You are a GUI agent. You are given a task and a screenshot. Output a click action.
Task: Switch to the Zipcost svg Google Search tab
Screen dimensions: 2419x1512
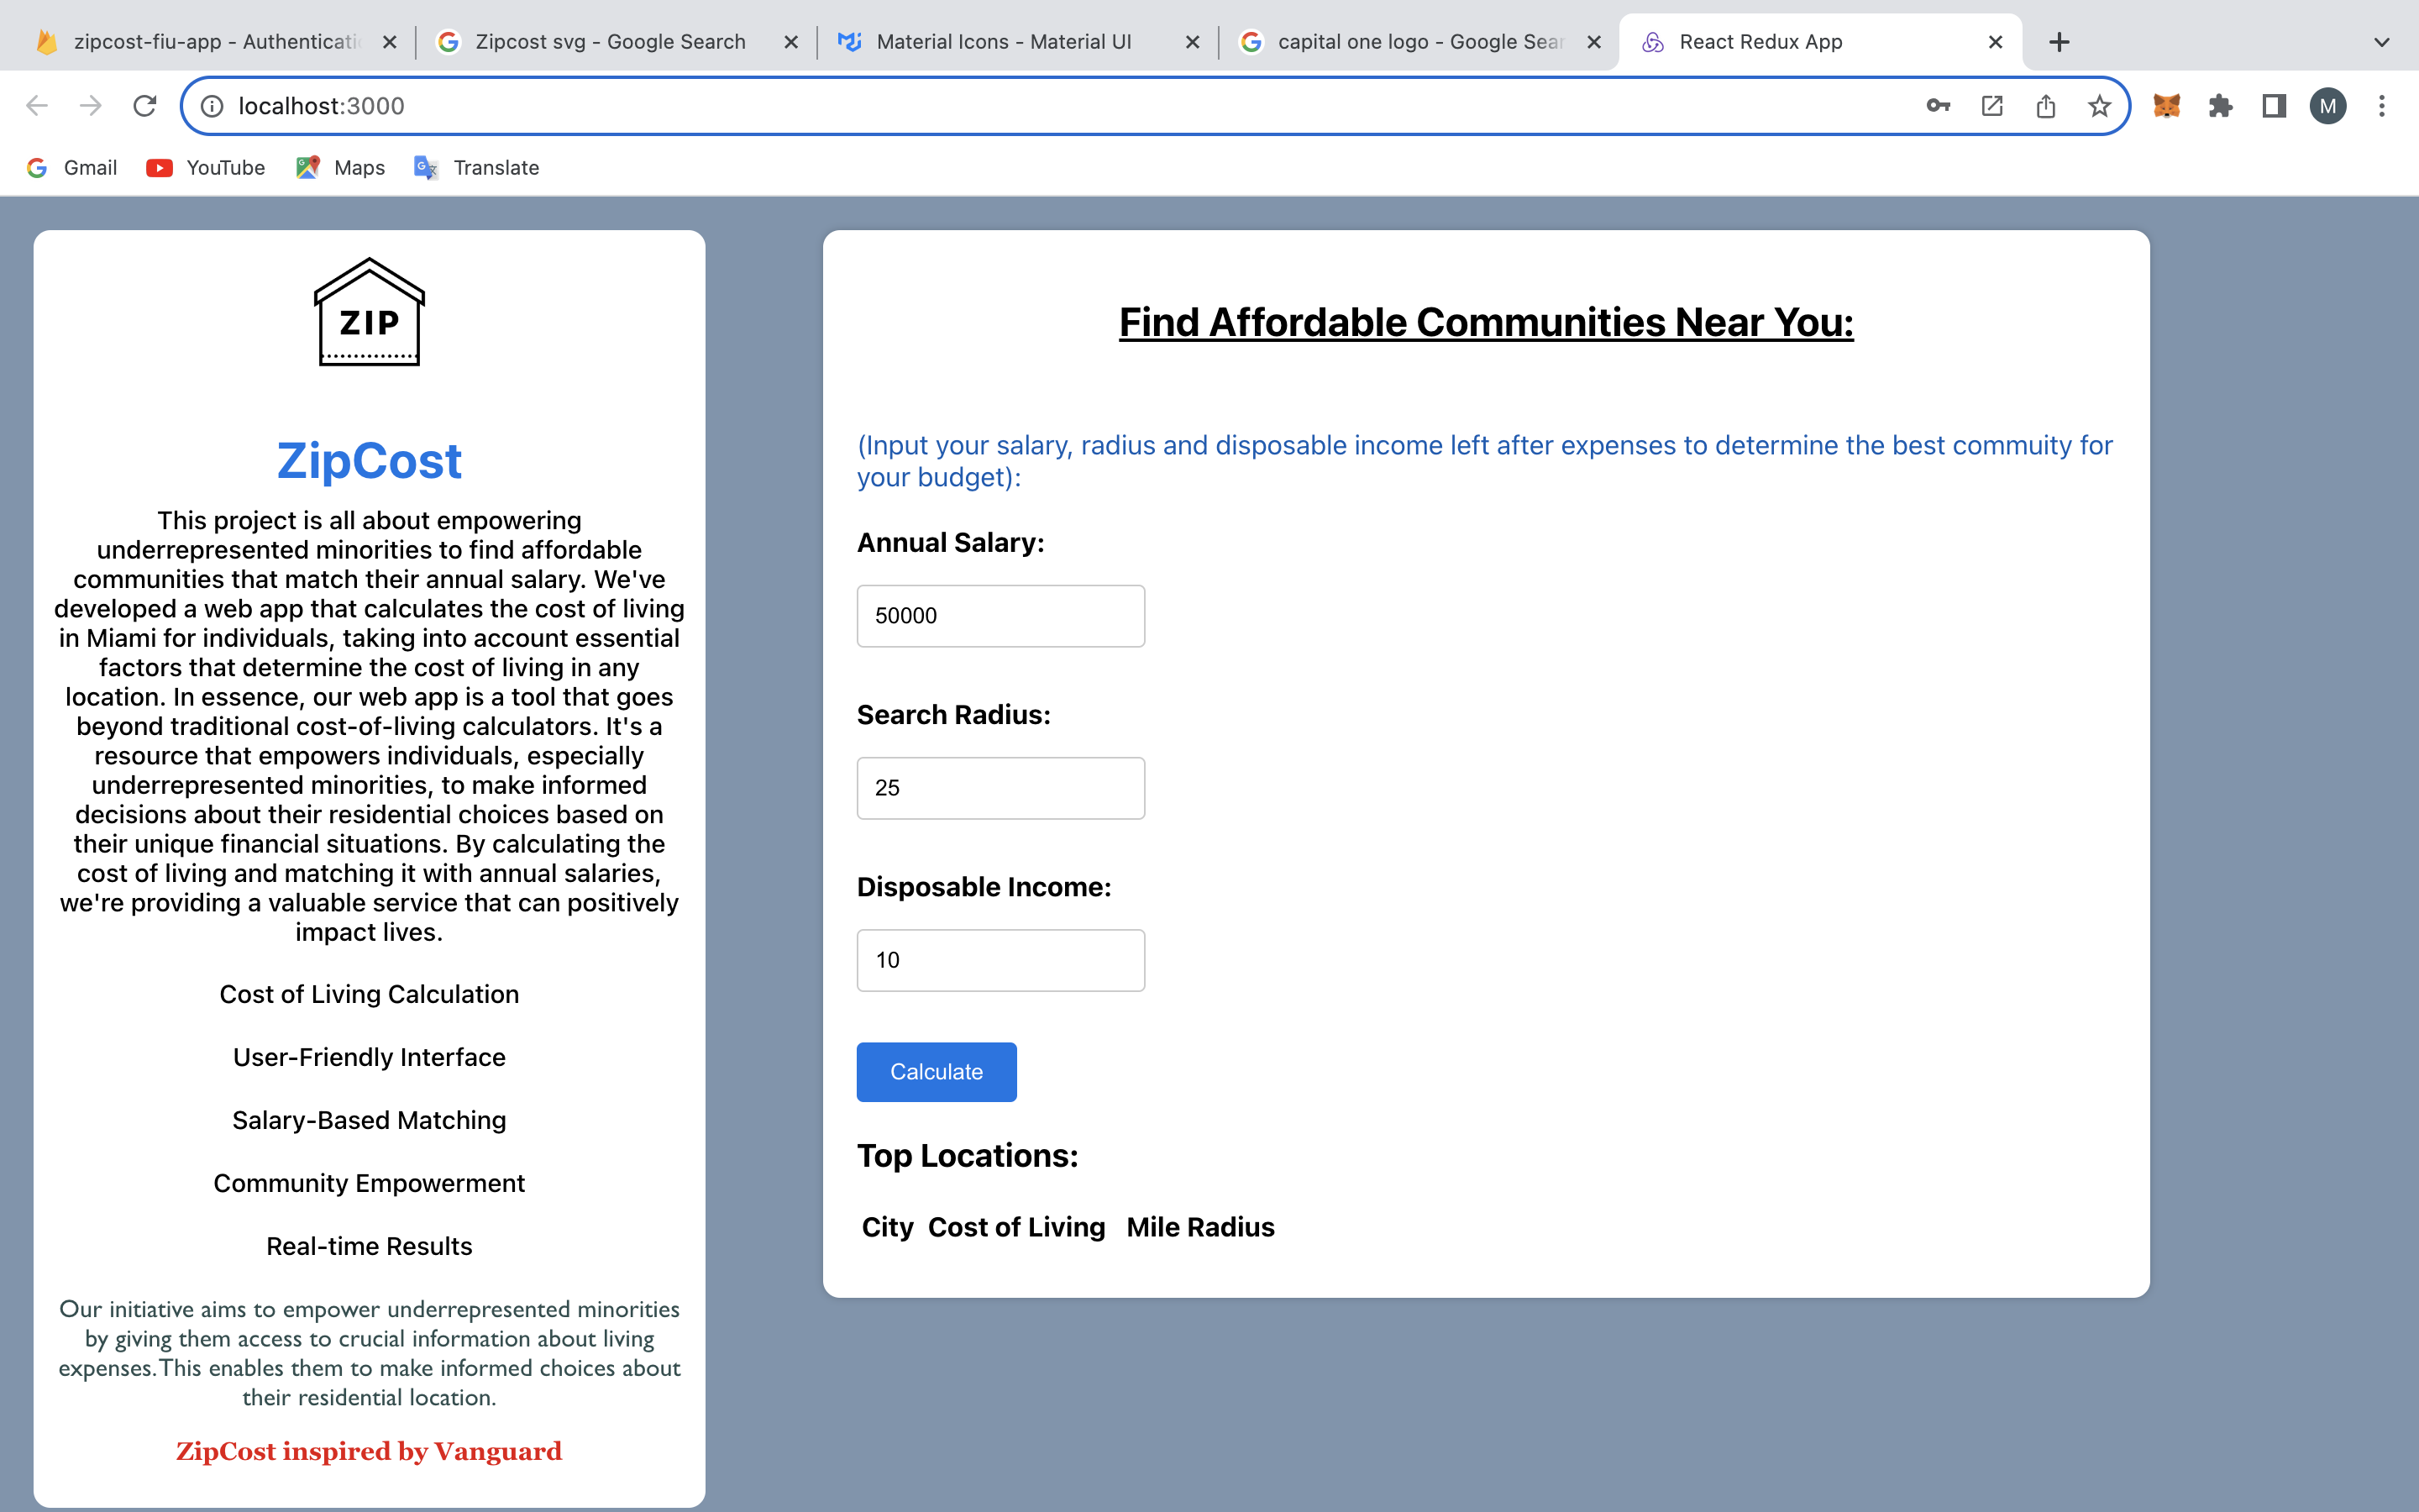coord(610,42)
